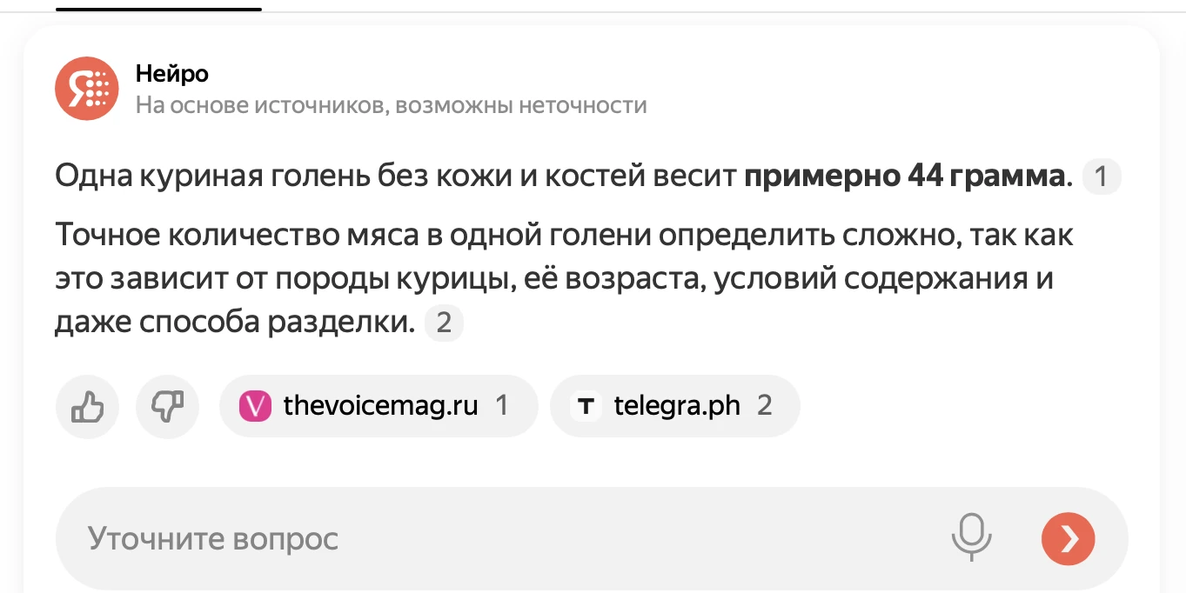Open the thevoicemag.ru source link
The height and width of the screenshot is (593, 1186).
(x=380, y=406)
